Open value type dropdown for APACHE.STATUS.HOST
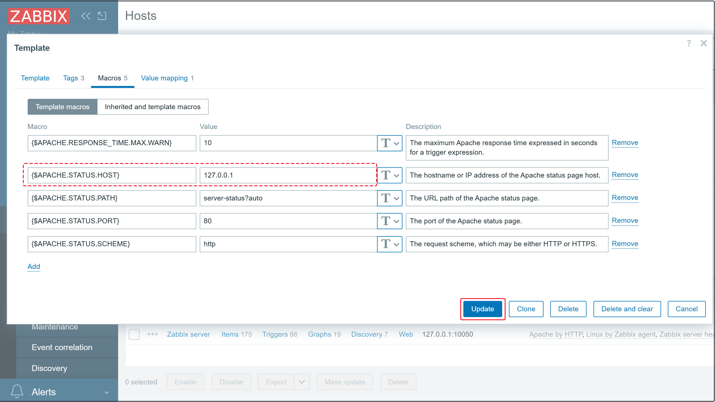 pyautogui.click(x=389, y=175)
